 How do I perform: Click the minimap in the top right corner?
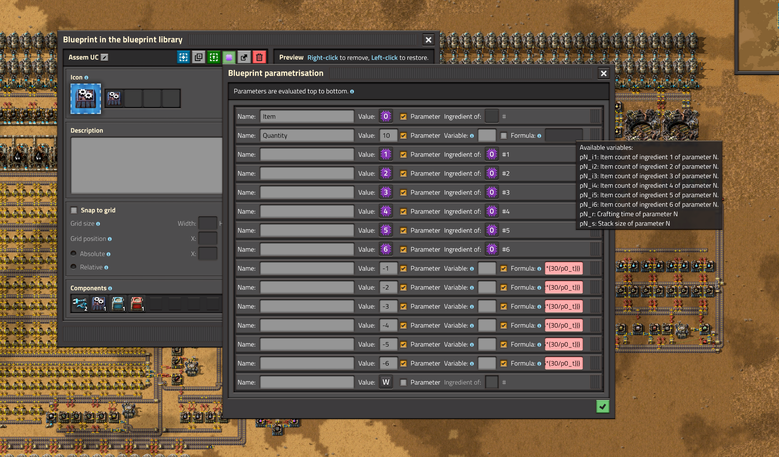[x=758, y=36]
